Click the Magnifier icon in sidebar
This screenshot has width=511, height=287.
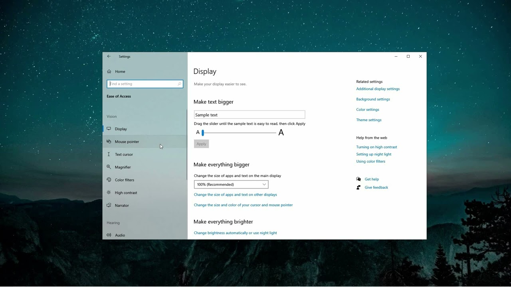point(109,167)
